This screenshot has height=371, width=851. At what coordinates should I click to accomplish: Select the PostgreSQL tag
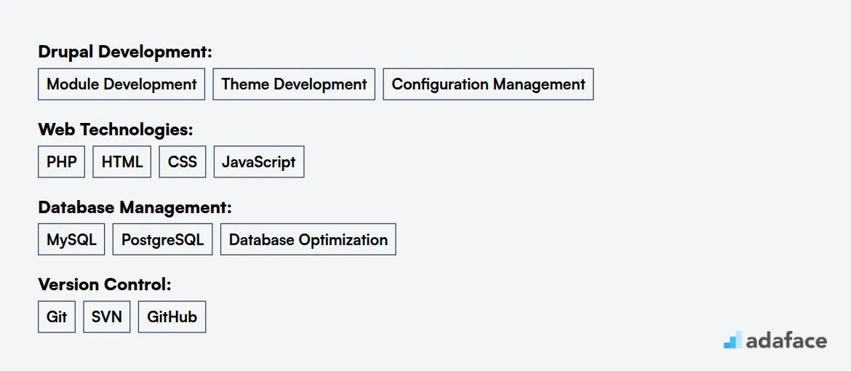pos(162,239)
